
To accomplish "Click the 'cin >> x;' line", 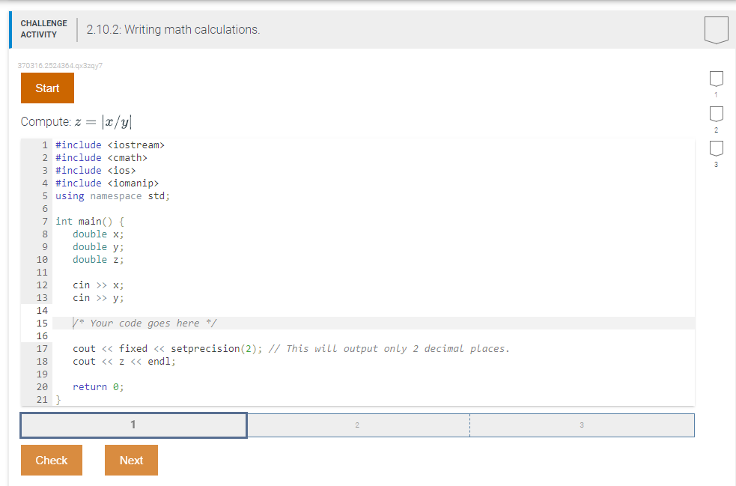I will point(98,285).
